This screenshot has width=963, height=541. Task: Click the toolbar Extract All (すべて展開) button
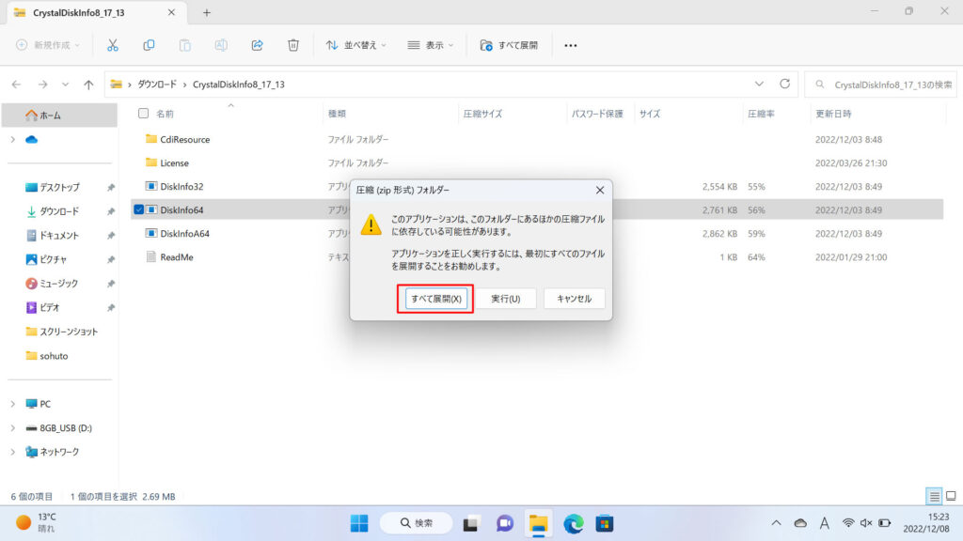pyautogui.click(x=509, y=45)
